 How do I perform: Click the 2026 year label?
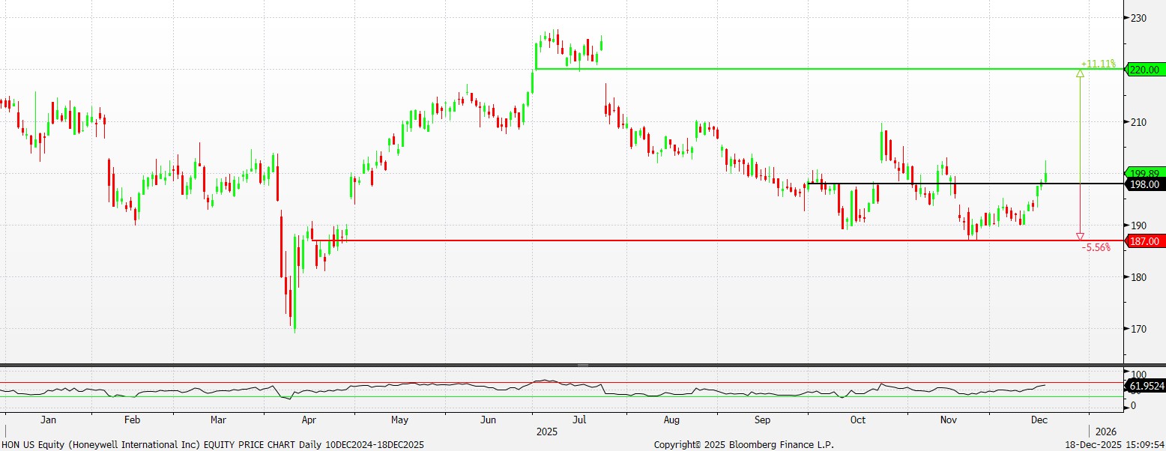1105,432
